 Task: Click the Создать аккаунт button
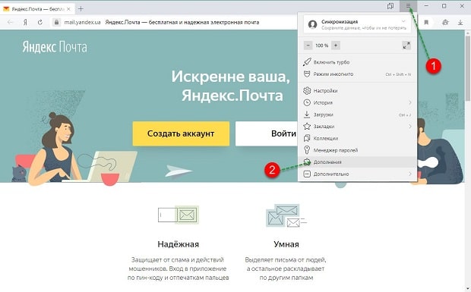coord(181,133)
